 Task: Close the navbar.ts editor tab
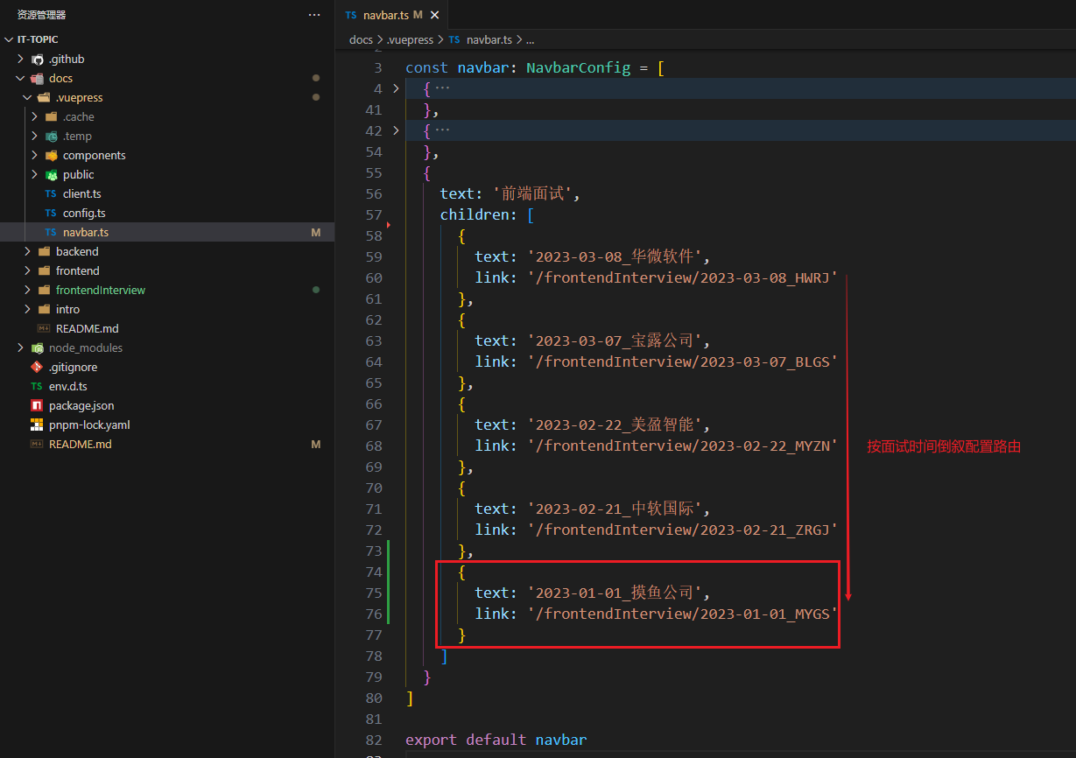pos(435,15)
